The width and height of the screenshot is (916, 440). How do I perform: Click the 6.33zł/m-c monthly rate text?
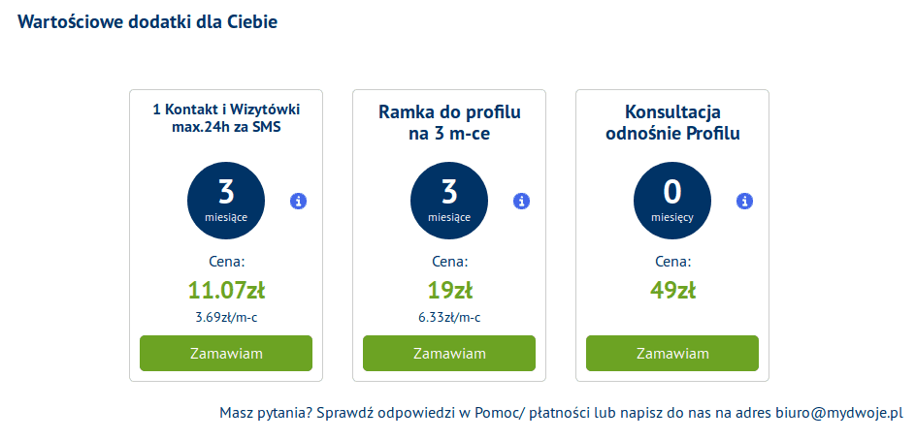click(450, 318)
